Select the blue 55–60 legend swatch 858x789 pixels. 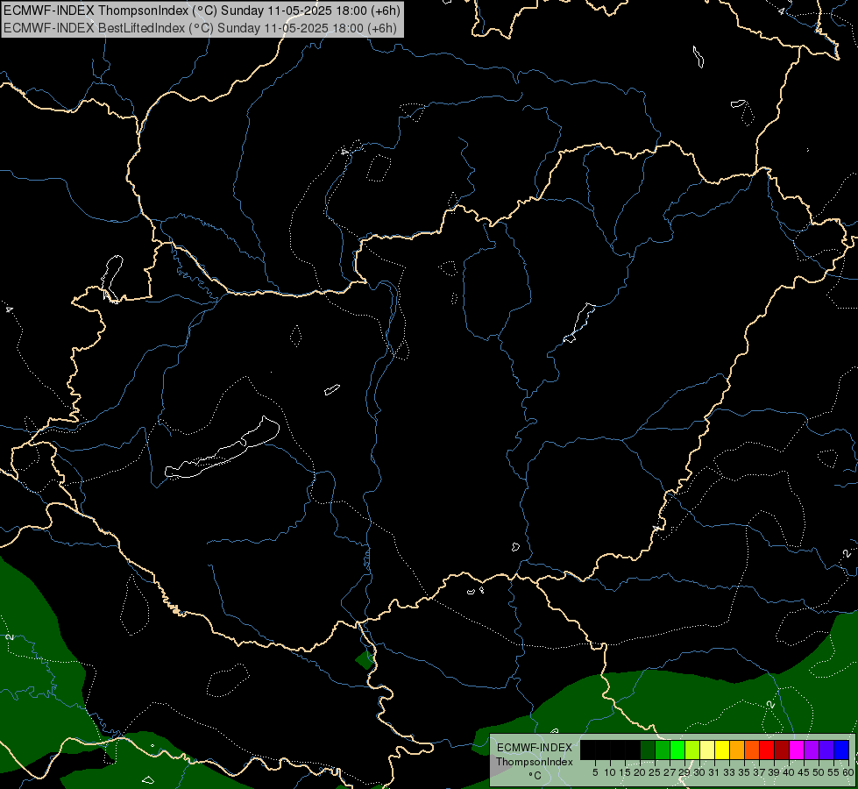(x=841, y=750)
